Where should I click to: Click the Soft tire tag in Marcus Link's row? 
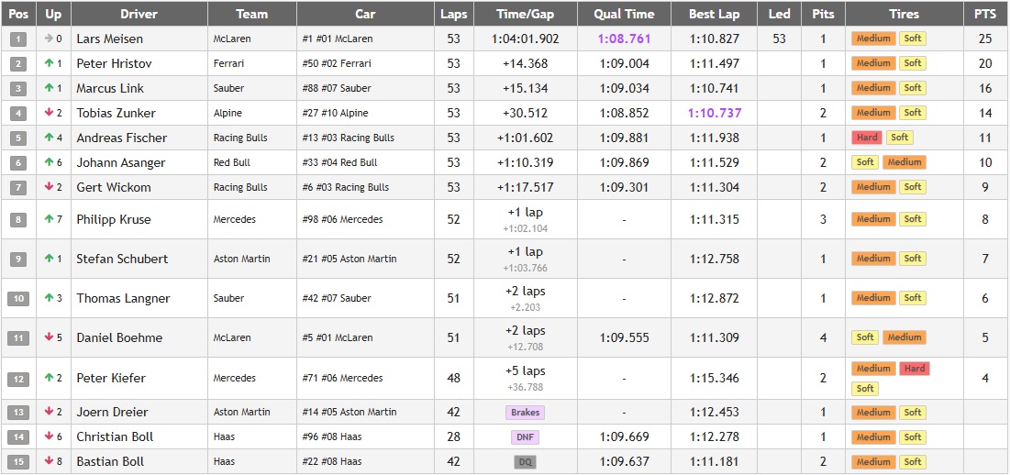coord(912,88)
